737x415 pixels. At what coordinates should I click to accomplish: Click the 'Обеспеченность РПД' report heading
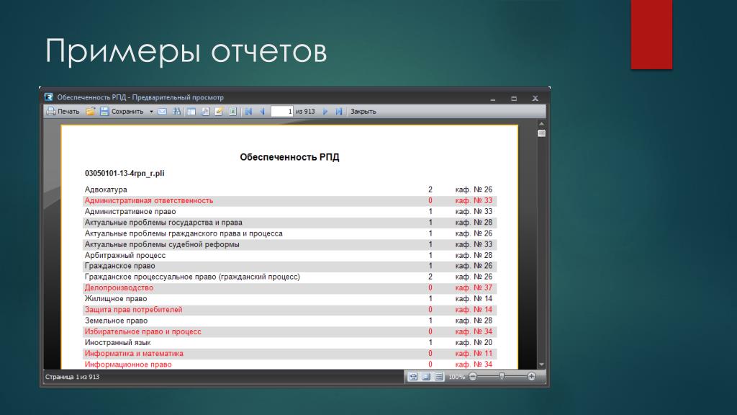tap(289, 157)
